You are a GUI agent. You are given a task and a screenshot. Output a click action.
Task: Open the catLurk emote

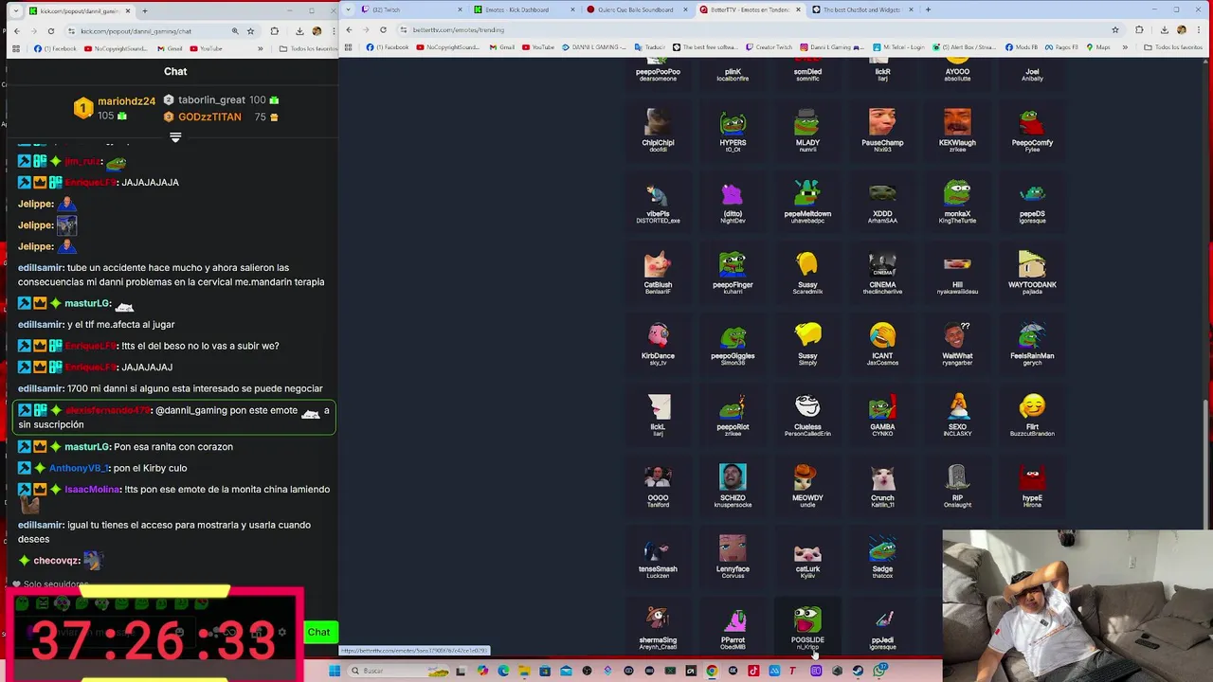pyautogui.click(x=807, y=557)
